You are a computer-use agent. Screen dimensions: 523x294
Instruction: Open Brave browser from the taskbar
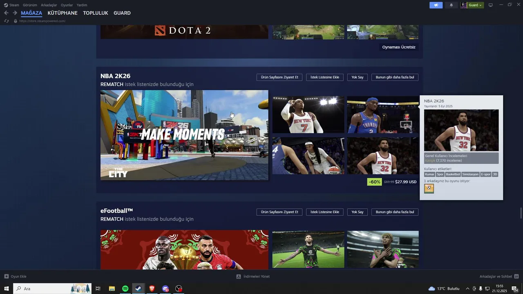click(152, 289)
